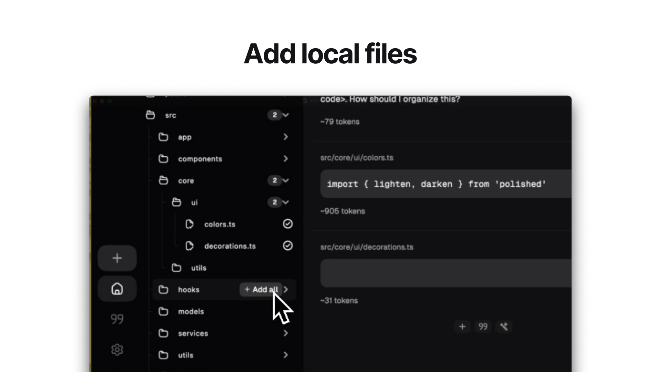Open settings via the gear icon

coord(117,350)
